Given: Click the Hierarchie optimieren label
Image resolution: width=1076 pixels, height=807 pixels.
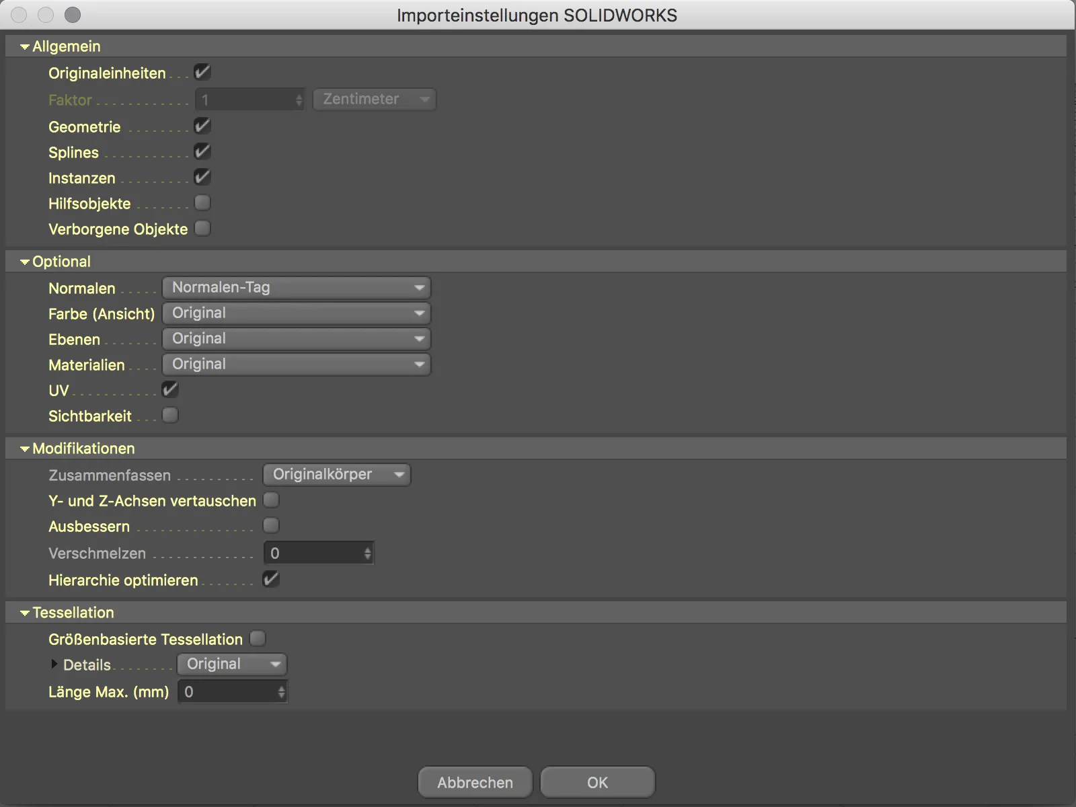Looking at the screenshot, I should click(x=123, y=580).
